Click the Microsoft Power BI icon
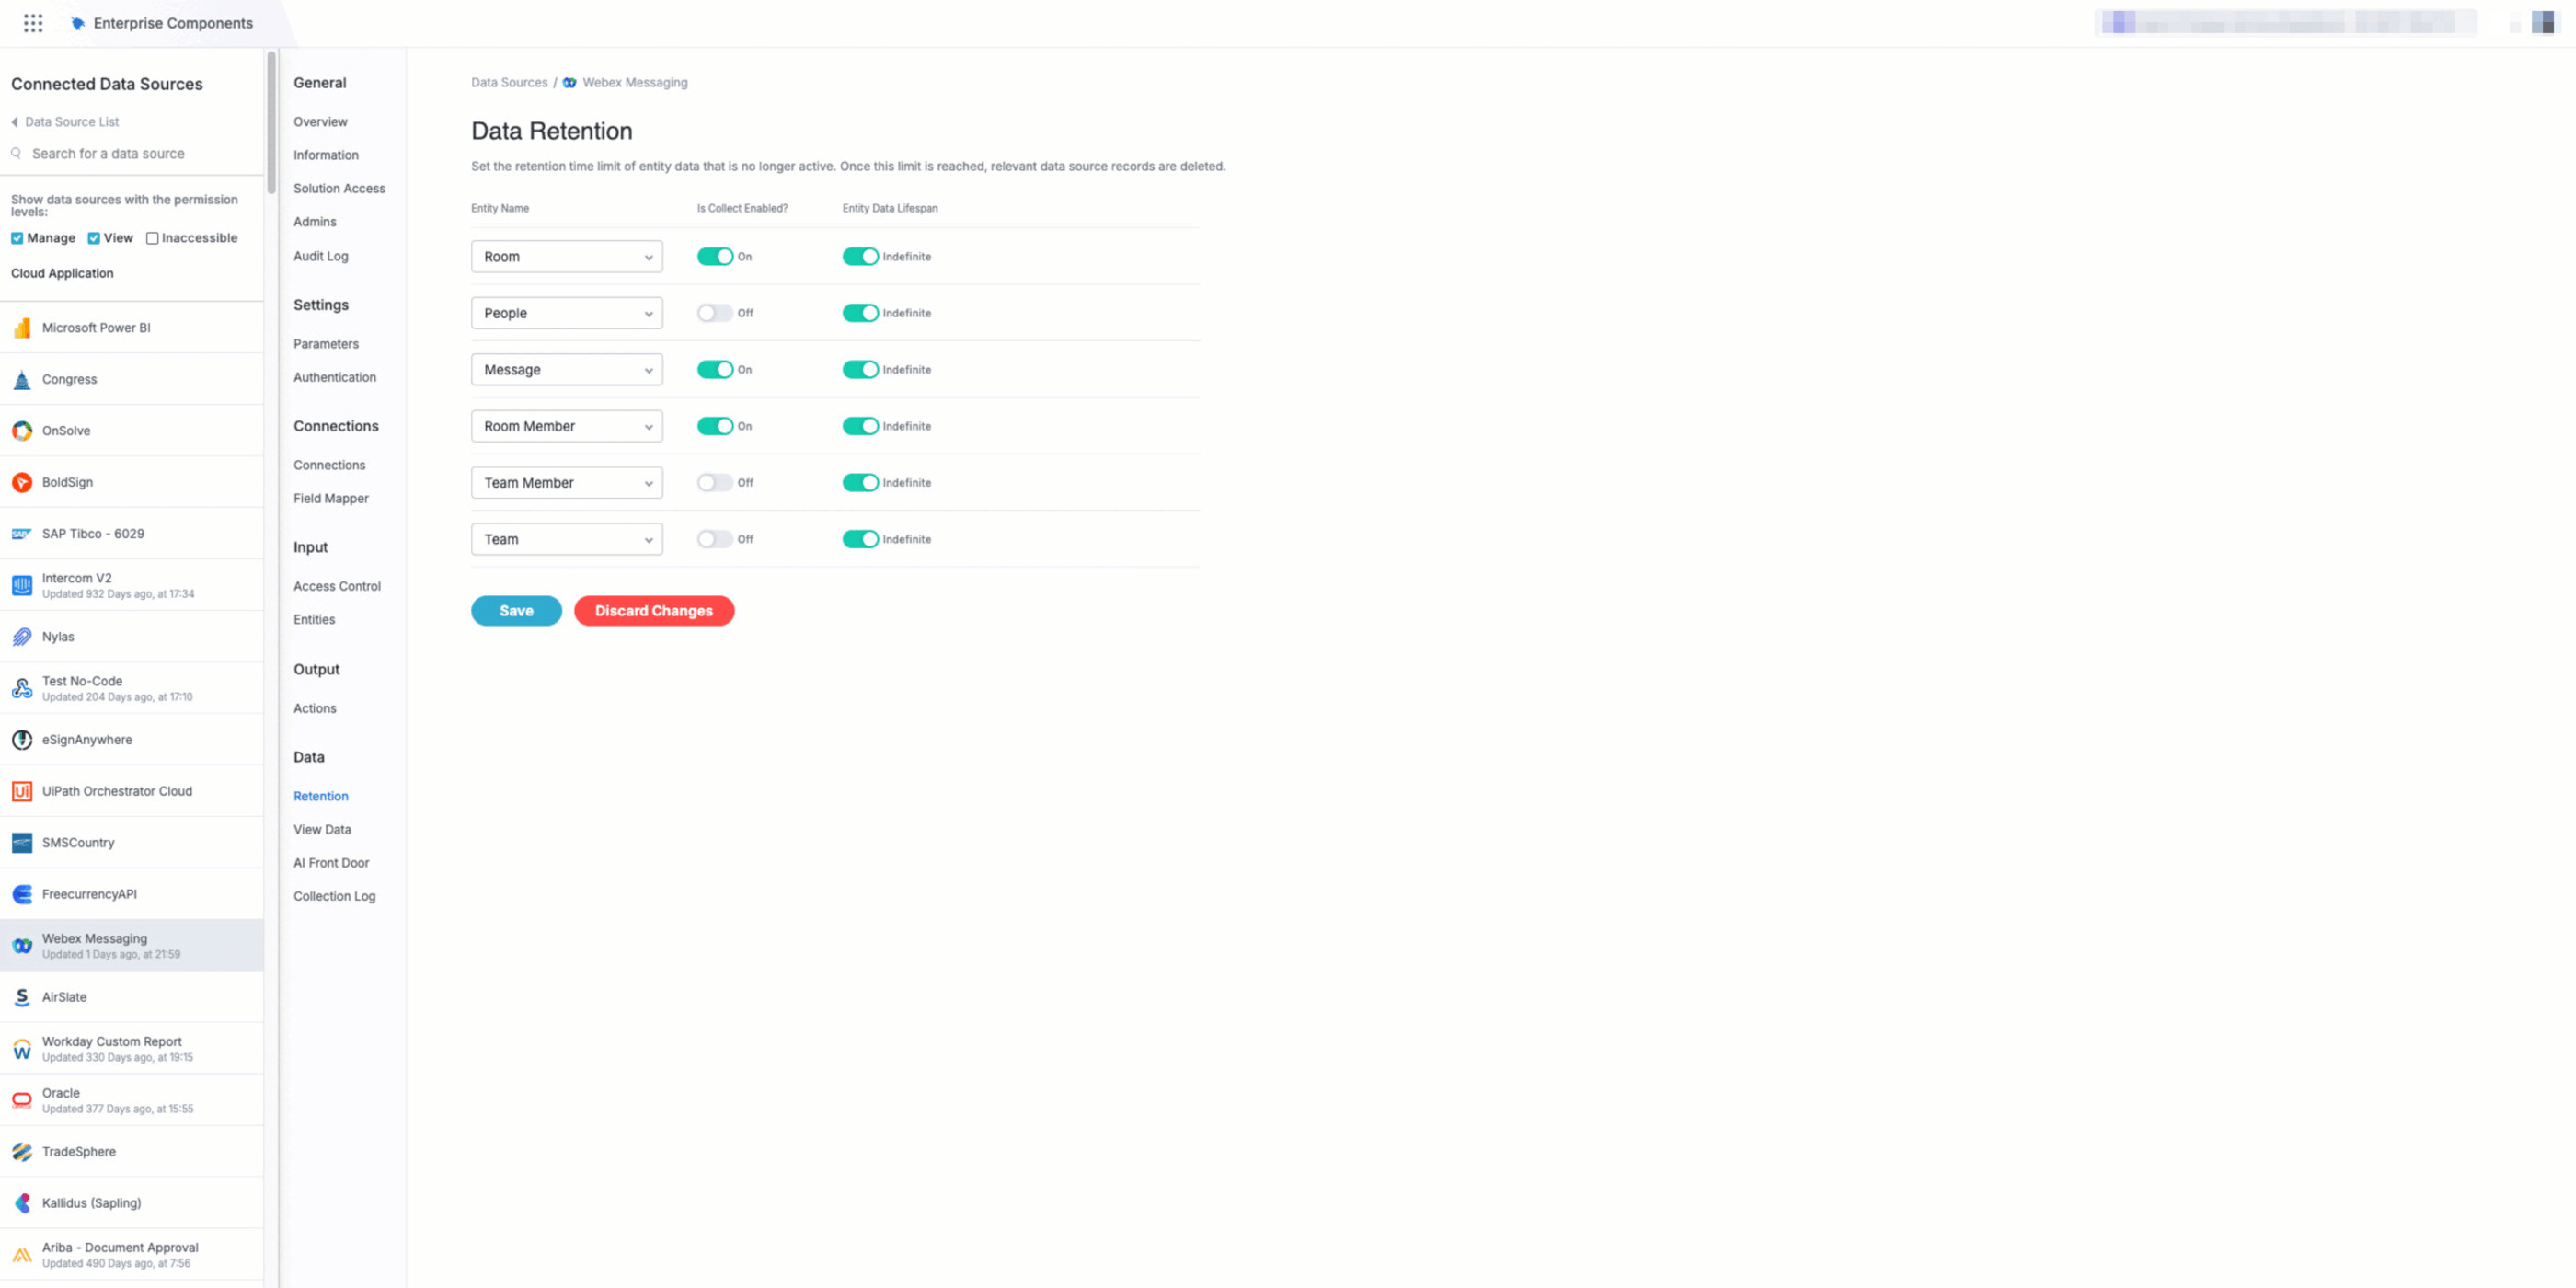Image resolution: width=2576 pixels, height=1288 pixels. tap(22, 328)
